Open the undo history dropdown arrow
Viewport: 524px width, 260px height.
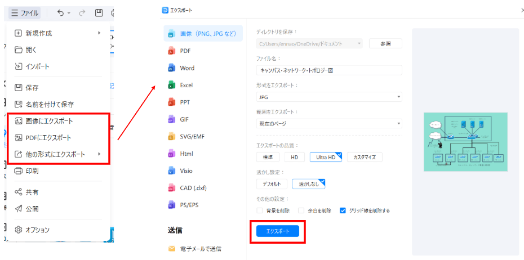69,14
